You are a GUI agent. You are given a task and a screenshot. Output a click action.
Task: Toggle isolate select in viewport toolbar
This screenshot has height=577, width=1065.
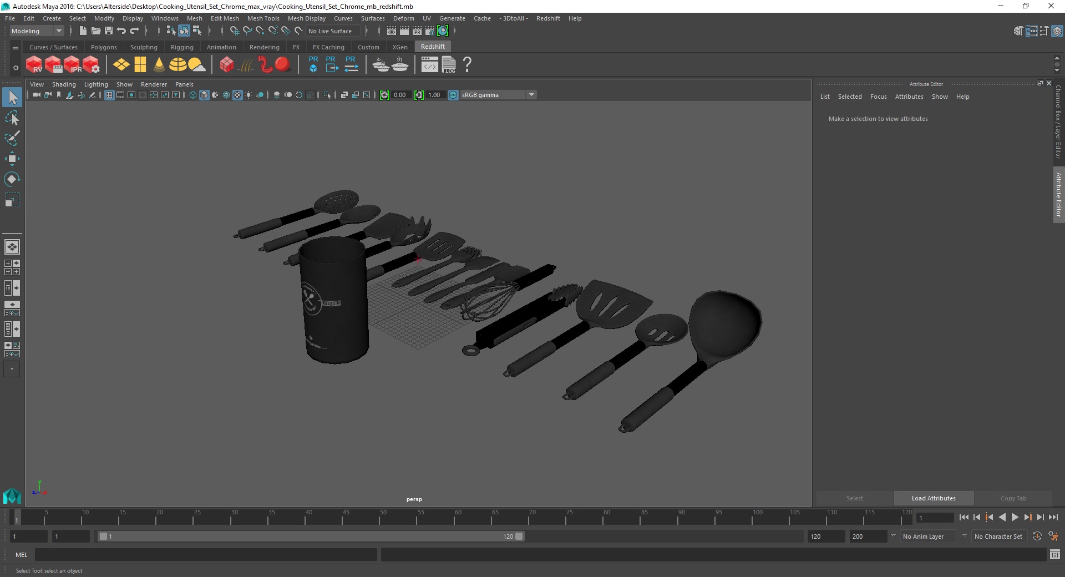pos(327,95)
